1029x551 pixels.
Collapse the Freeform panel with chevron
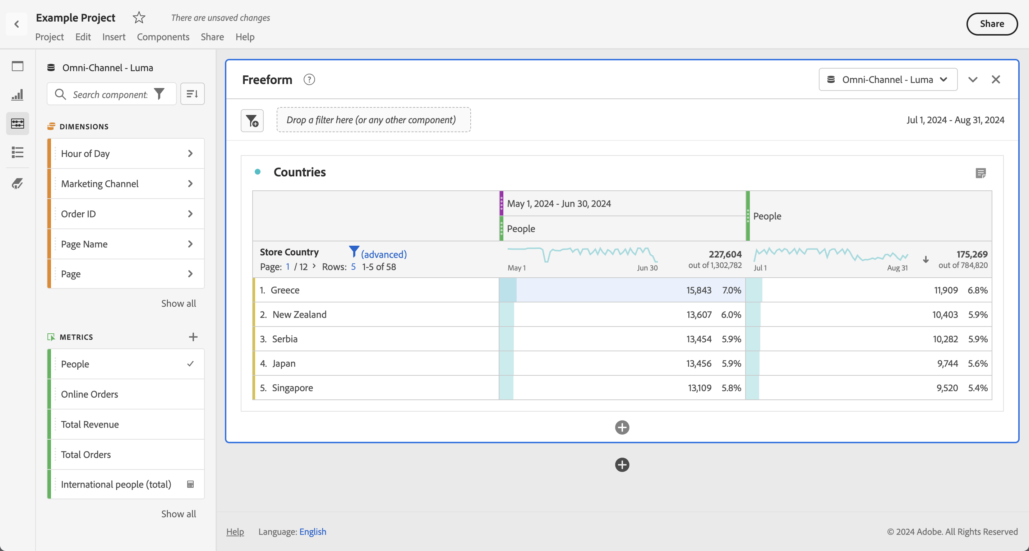pyautogui.click(x=973, y=79)
